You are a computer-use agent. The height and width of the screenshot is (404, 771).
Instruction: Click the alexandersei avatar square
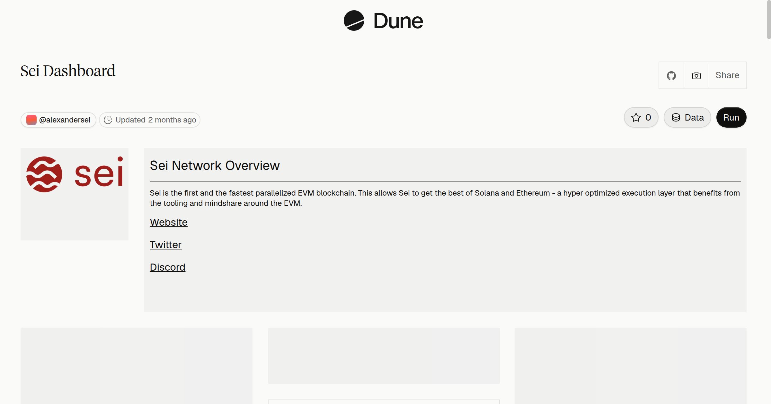31,120
